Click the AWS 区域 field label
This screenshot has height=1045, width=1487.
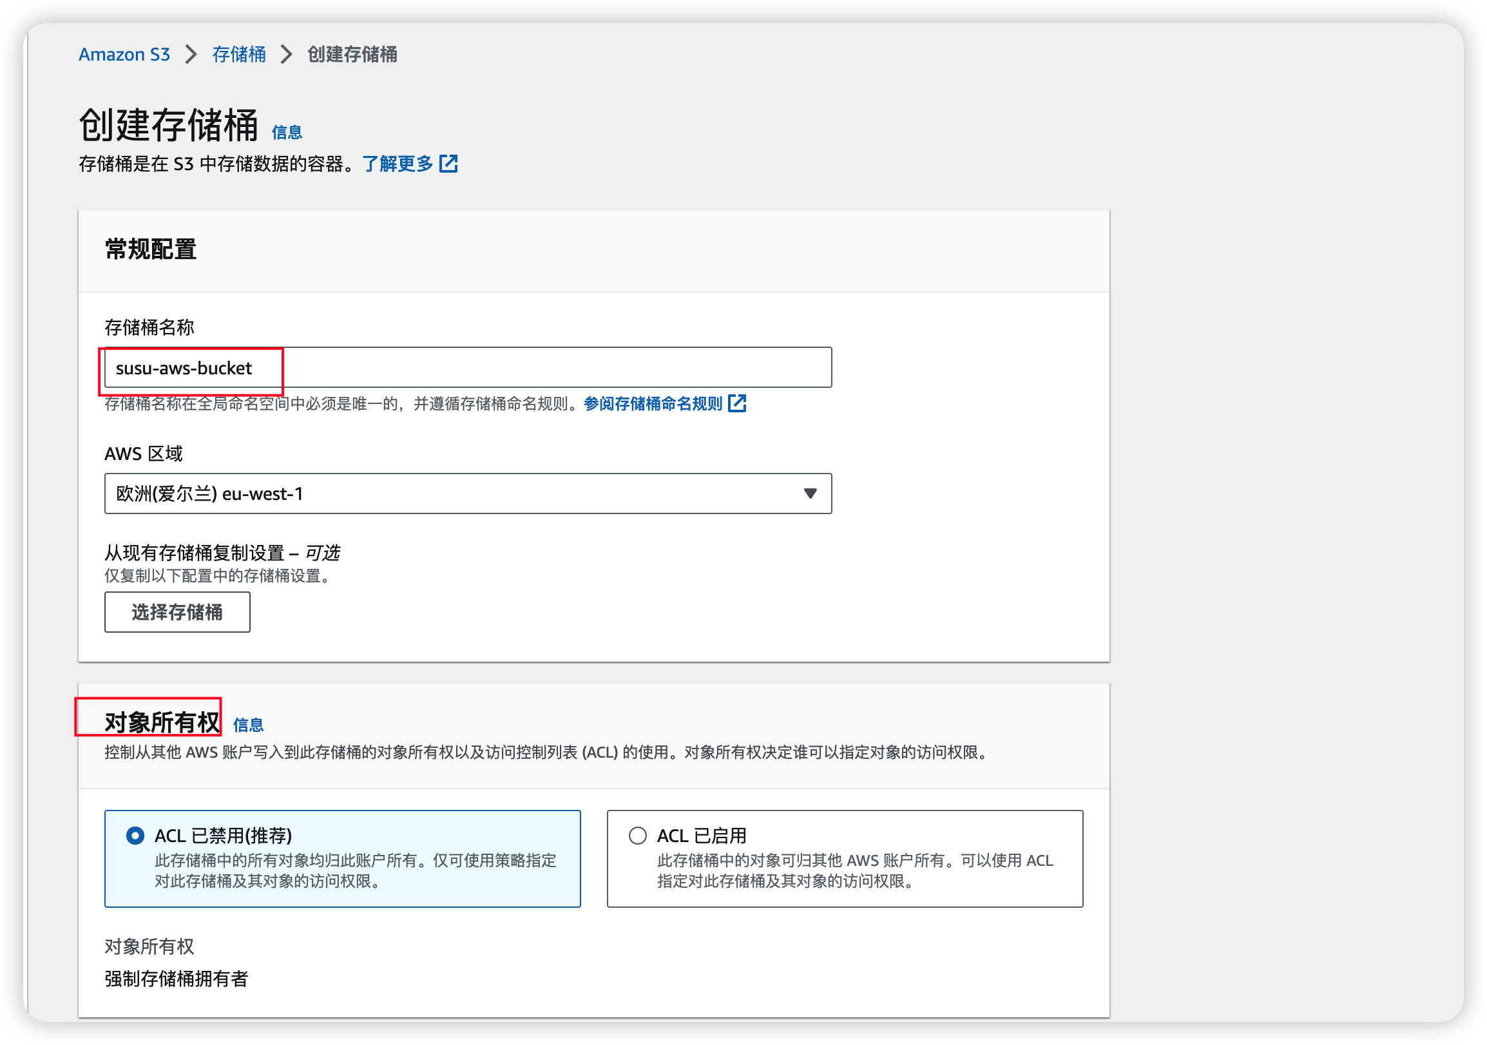tap(144, 454)
